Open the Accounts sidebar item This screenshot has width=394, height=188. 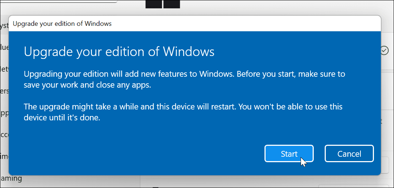click(x=4, y=135)
